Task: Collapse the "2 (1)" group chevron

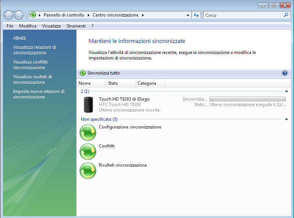Action: [x=286, y=91]
